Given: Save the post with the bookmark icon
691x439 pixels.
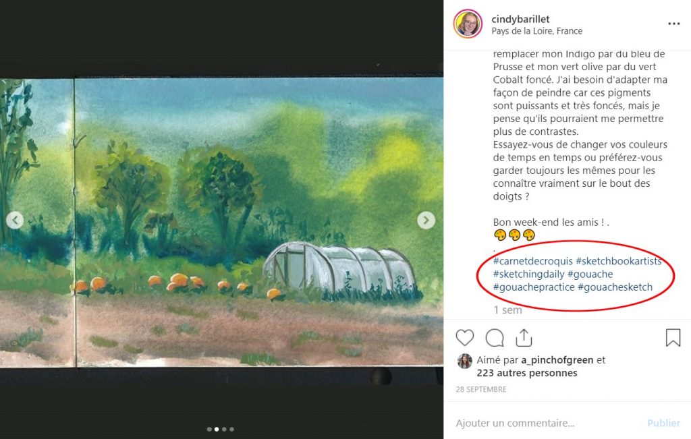Looking at the screenshot, I should (x=673, y=338).
